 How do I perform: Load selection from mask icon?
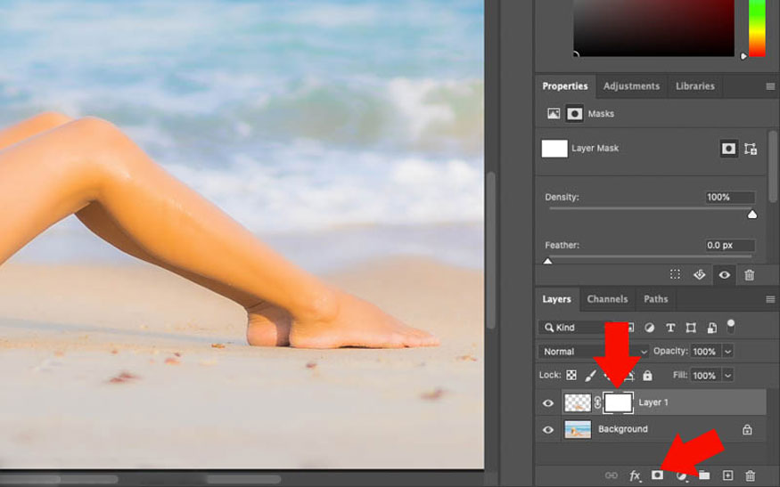(675, 275)
